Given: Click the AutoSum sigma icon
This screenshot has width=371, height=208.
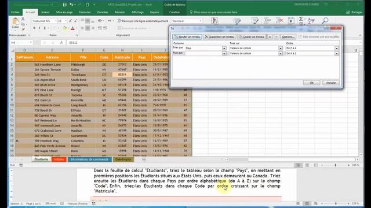Looking at the screenshot, I should tap(301, 19).
